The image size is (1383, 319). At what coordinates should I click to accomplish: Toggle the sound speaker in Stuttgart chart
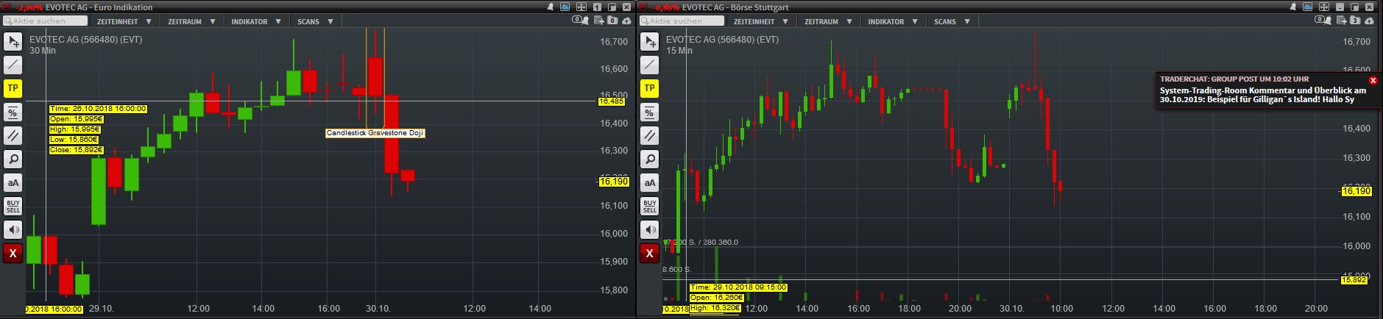[x=649, y=229]
